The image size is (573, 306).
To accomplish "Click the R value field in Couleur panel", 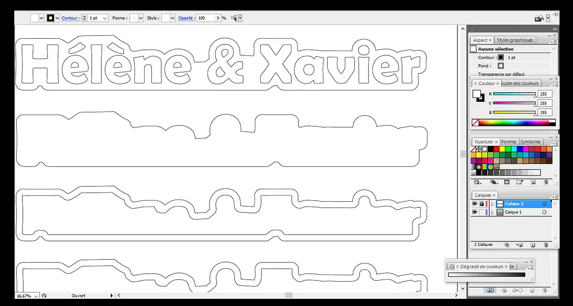I will [x=544, y=94].
